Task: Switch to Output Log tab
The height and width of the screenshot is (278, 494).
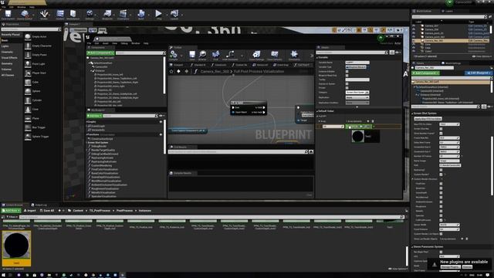Action: point(39,205)
